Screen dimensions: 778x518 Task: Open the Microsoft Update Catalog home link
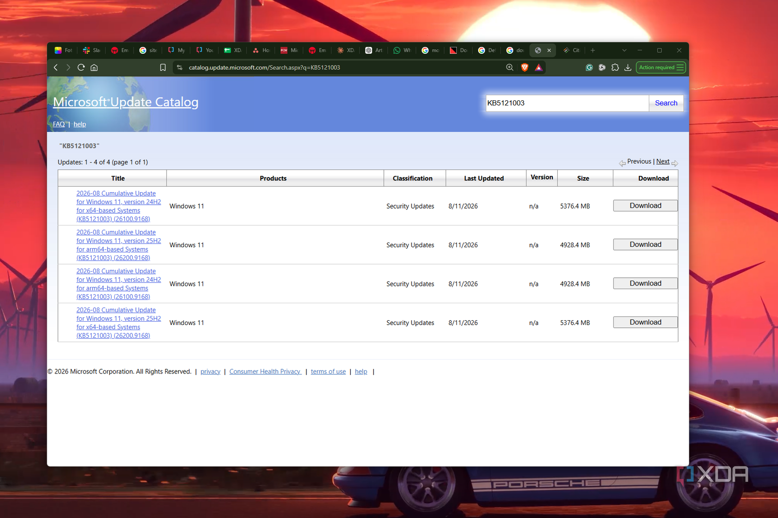[x=125, y=102]
